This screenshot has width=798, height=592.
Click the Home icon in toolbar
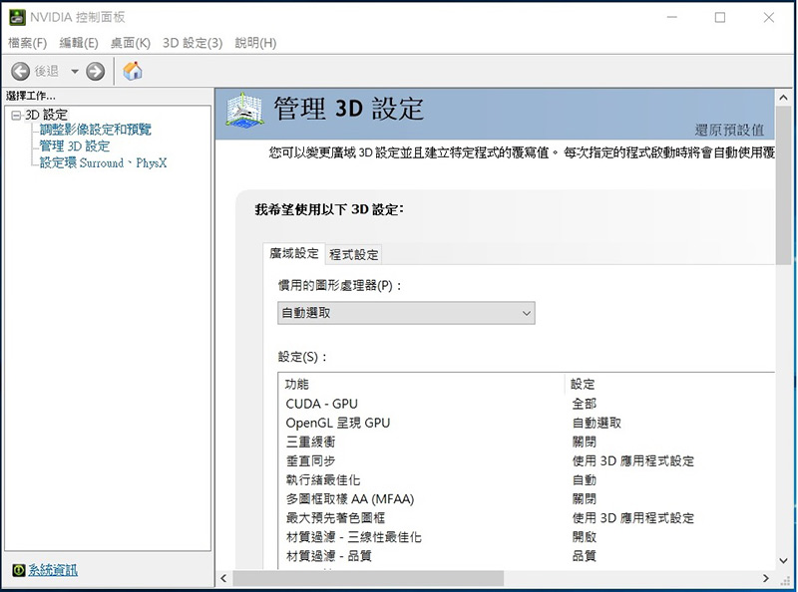[x=133, y=71]
